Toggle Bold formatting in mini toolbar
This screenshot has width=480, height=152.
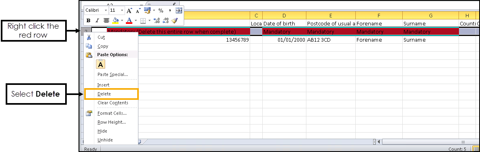click(89, 21)
